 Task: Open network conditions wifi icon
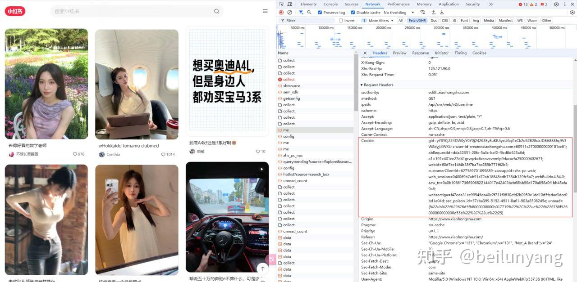[422, 13]
